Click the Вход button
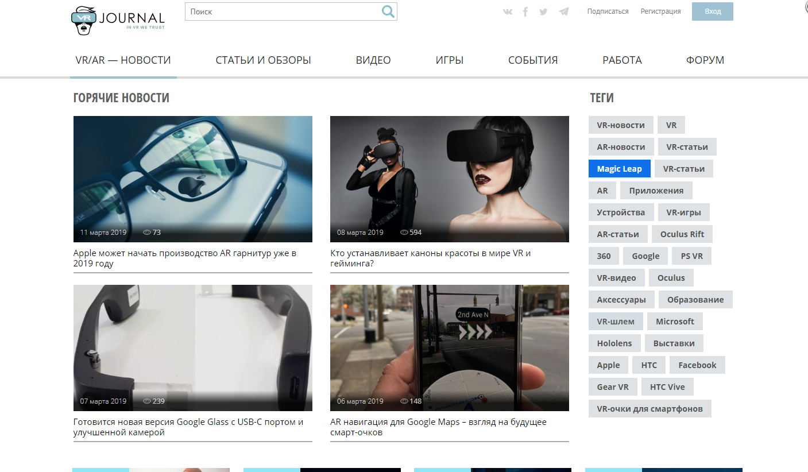The width and height of the screenshot is (808, 472). pyautogui.click(x=713, y=11)
